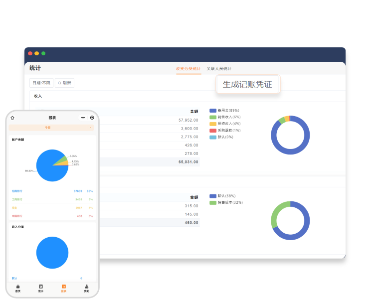Open the three-dots mini program menu
Image resolution: width=377 pixels, height=306 pixels.
click(x=83, y=118)
